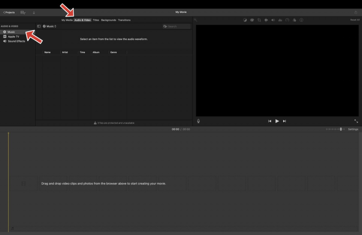Click the timeline playhead marker
Image resolution: width=362 pixels, height=235 pixels.
click(x=8, y=133)
